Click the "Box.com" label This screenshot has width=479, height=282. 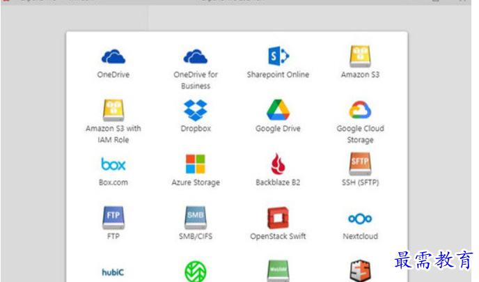tap(113, 182)
